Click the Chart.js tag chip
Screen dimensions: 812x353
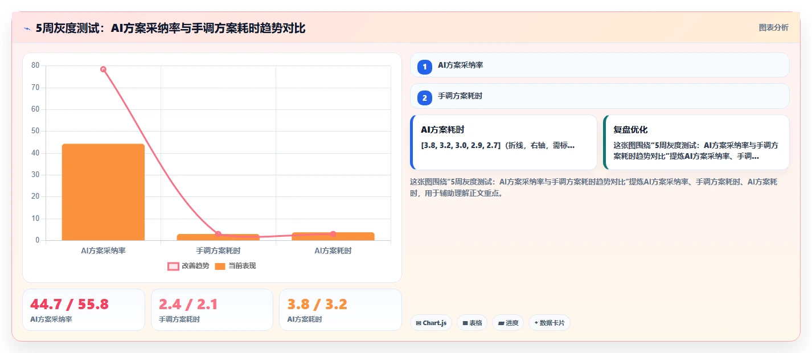(x=431, y=323)
